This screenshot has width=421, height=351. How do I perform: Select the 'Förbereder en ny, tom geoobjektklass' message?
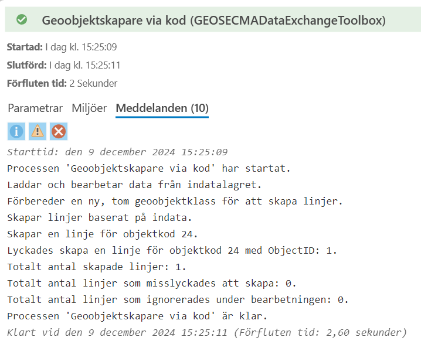point(175,202)
